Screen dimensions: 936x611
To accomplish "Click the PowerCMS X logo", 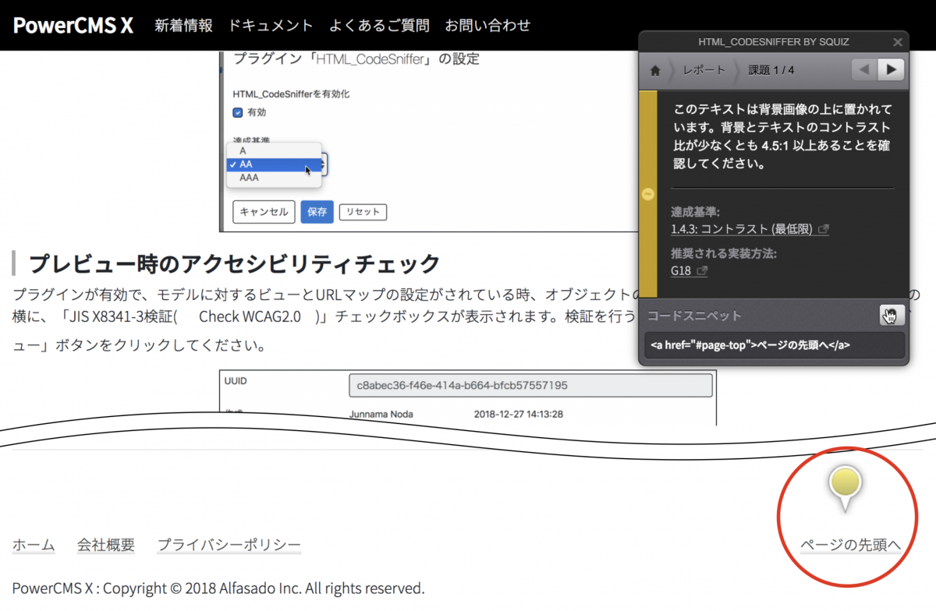I will pos(73,25).
